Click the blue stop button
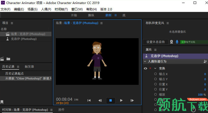The width and height of the screenshot is (208, 113). pos(111,100)
